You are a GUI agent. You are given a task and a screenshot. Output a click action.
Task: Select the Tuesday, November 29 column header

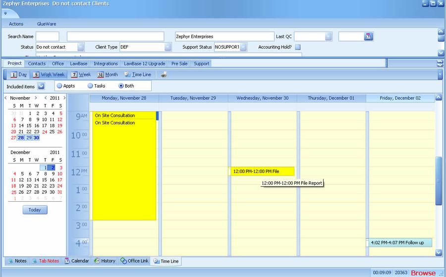point(193,98)
